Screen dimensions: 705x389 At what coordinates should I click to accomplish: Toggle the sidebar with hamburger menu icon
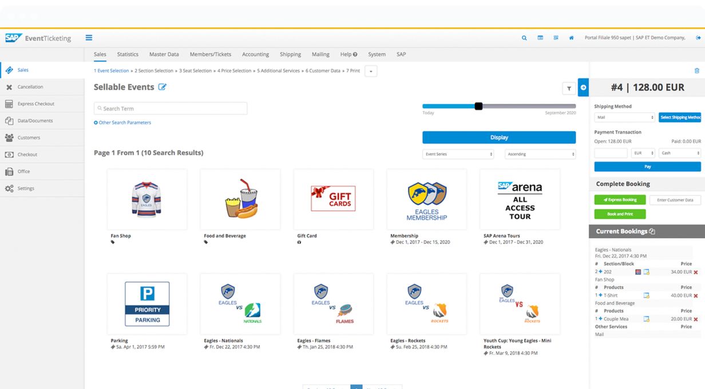(89, 38)
